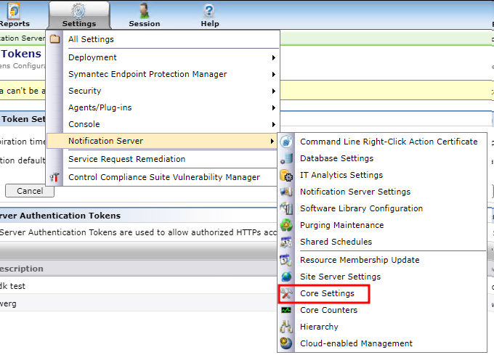Expand the Security submenu arrow

(273, 91)
